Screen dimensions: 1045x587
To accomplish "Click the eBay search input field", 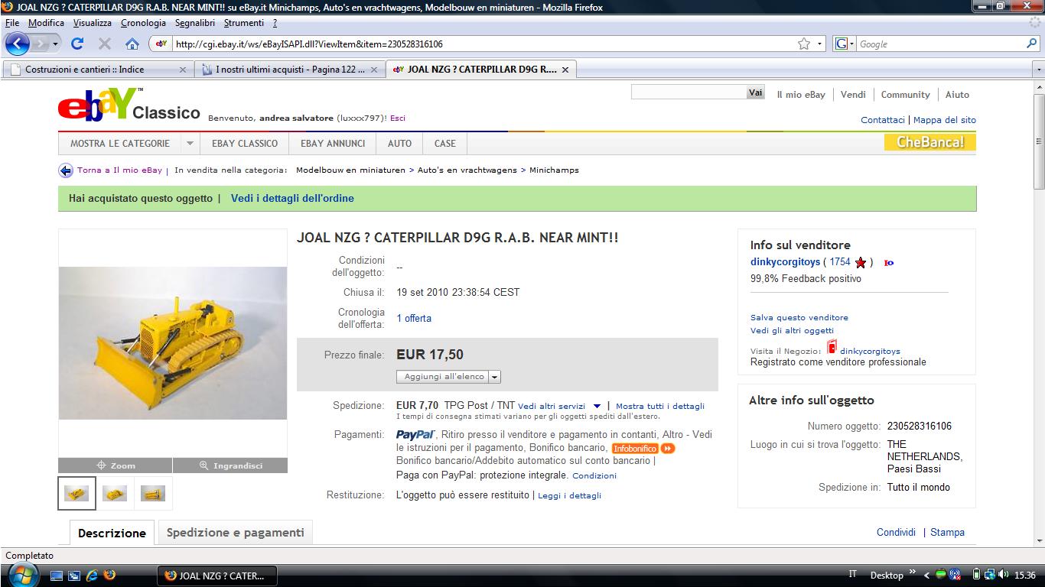I will click(689, 92).
